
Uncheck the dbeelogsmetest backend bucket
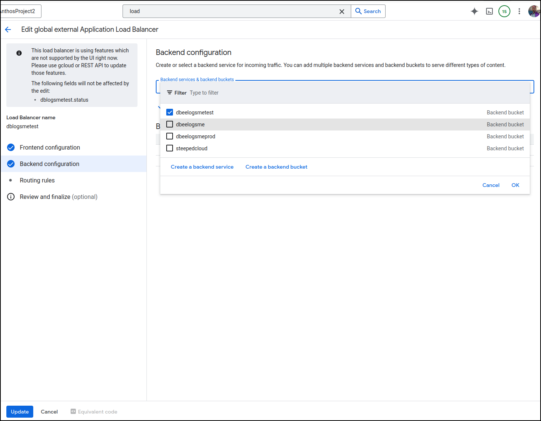170,112
